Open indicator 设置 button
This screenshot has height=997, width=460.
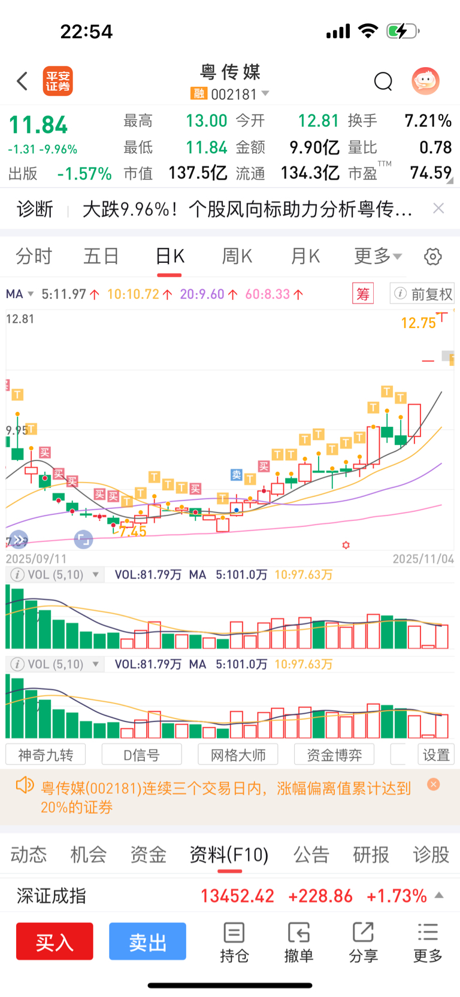point(436,754)
